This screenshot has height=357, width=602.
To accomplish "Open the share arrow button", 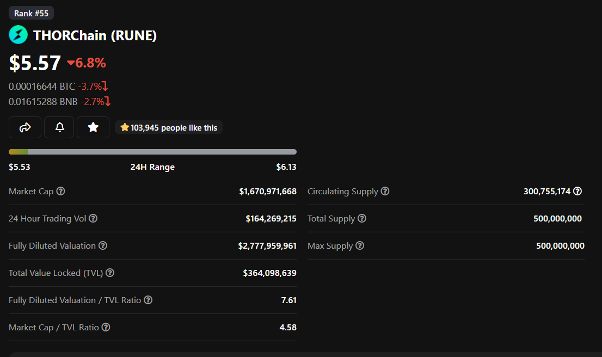I will coord(25,127).
